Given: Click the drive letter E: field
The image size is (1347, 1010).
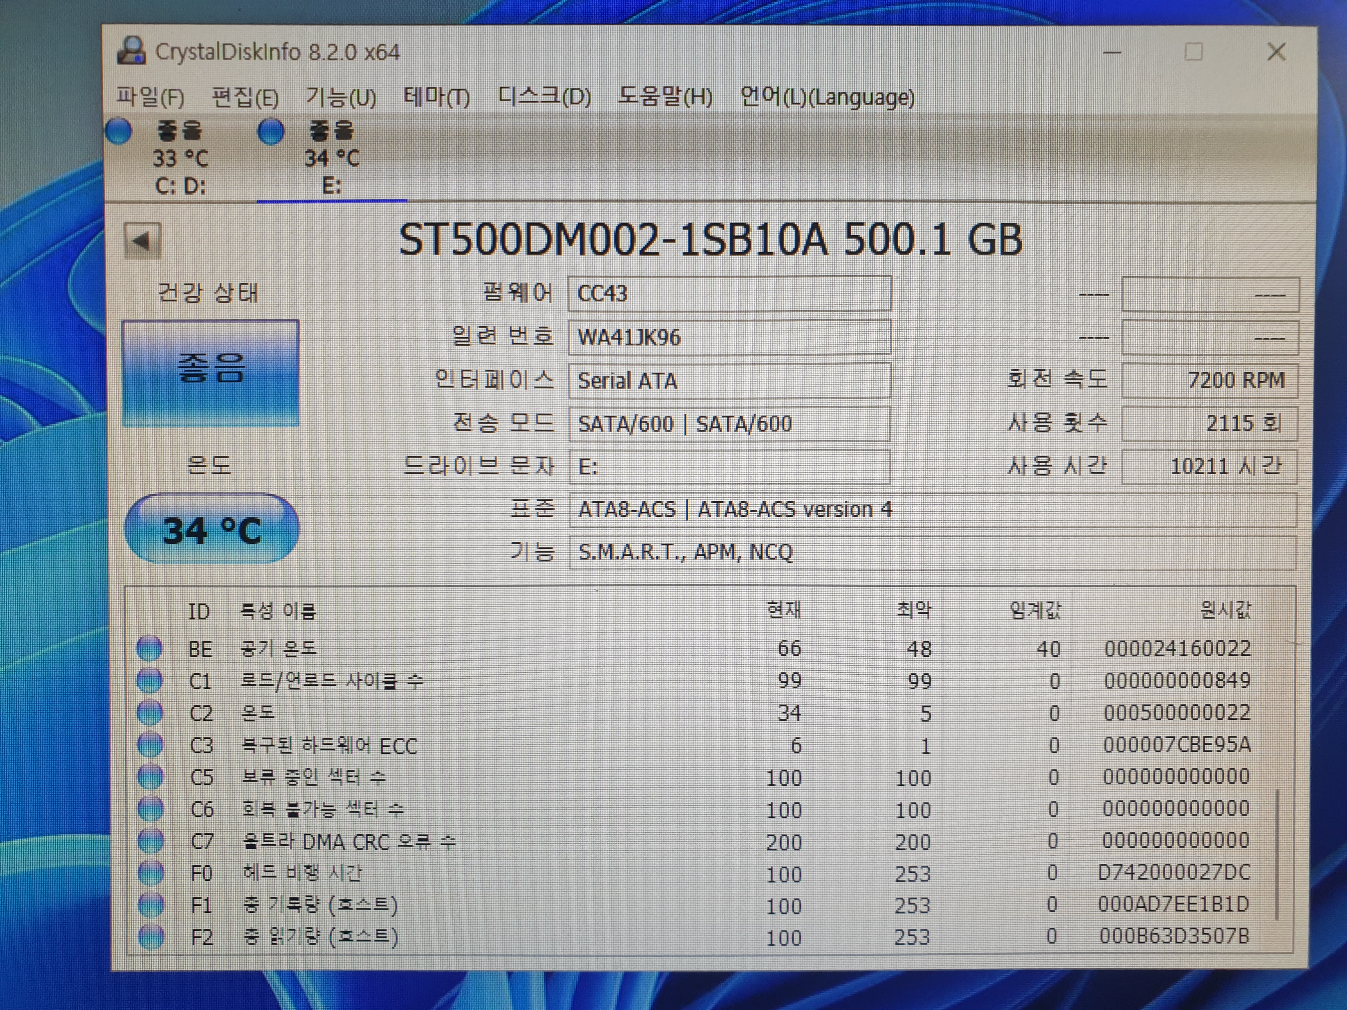Looking at the screenshot, I should tap(730, 467).
